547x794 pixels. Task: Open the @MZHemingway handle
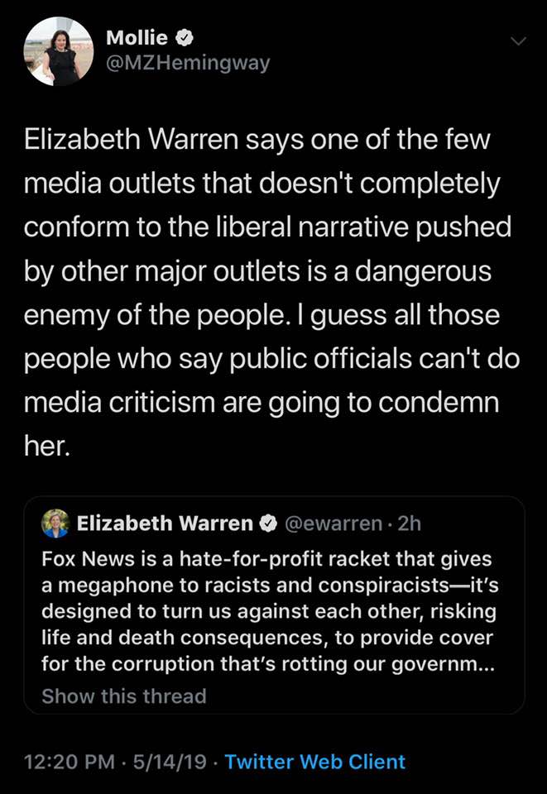188,63
